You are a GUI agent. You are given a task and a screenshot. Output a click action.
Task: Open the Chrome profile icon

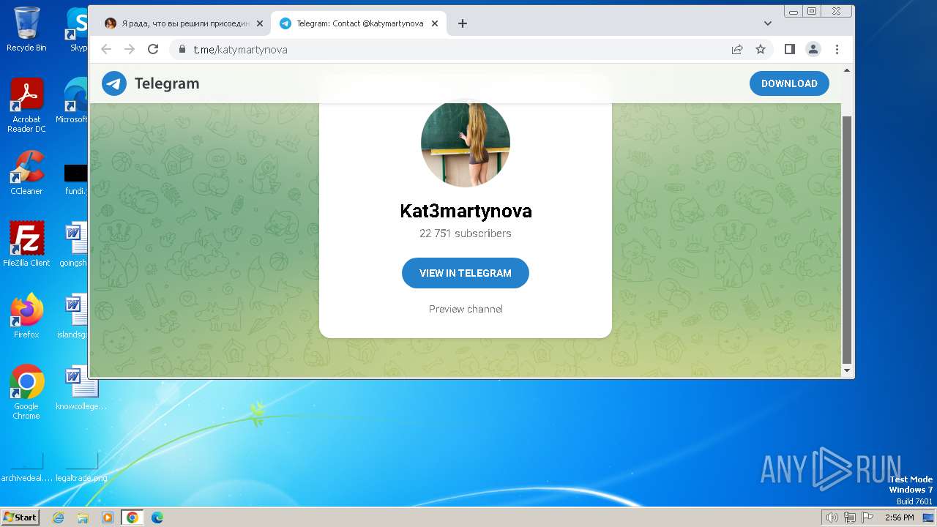[813, 49]
